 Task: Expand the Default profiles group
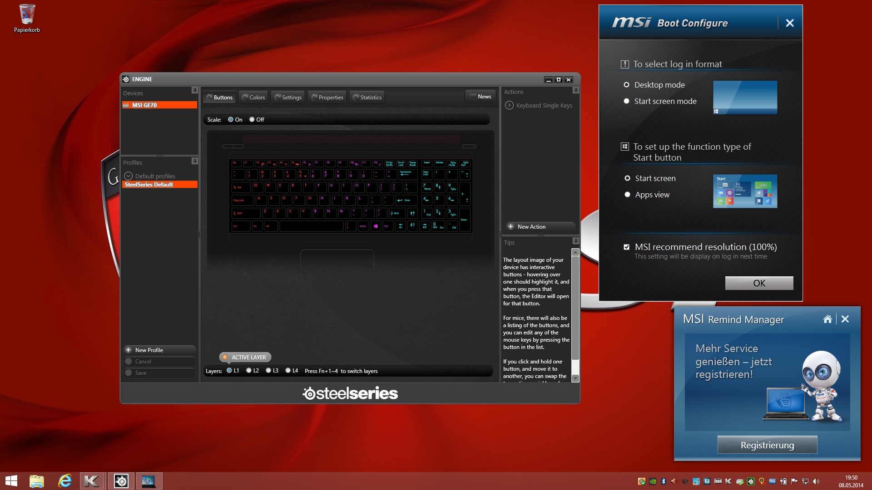128,176
